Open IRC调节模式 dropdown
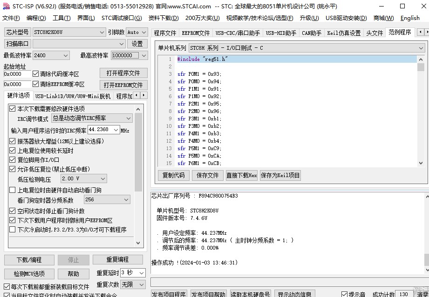The height and width of the screenshot is (297, 429). tap(92, 118)
